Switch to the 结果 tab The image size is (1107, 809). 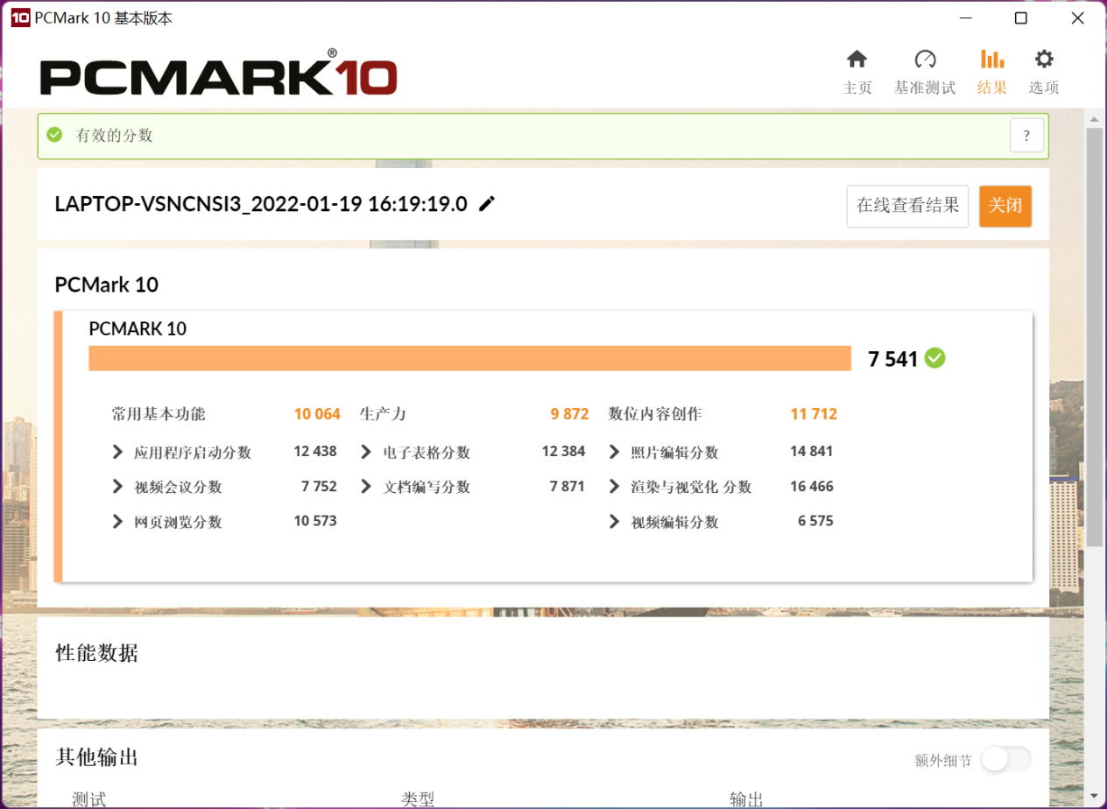coord(991,70)
